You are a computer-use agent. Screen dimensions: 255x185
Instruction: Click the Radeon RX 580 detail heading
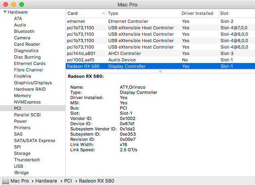(x=86, y=76)
